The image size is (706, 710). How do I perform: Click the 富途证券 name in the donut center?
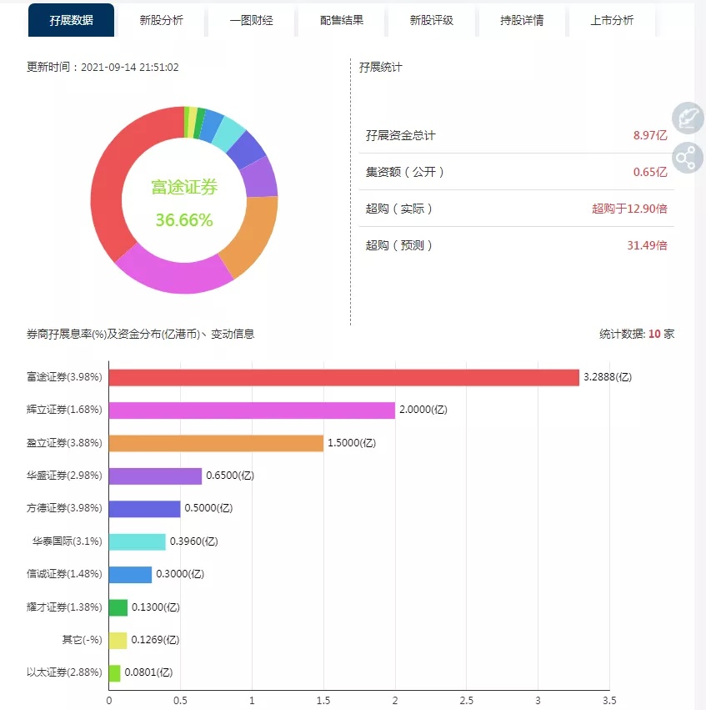click(184, 187)
